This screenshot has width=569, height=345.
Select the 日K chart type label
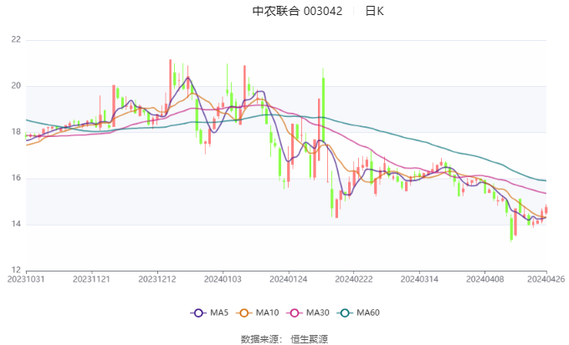click(375, 12)
